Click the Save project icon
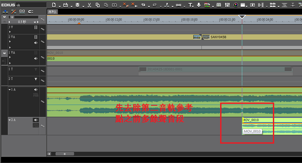Image resolution: width=302 pixels, height=163 pixels. coord(77,5)
